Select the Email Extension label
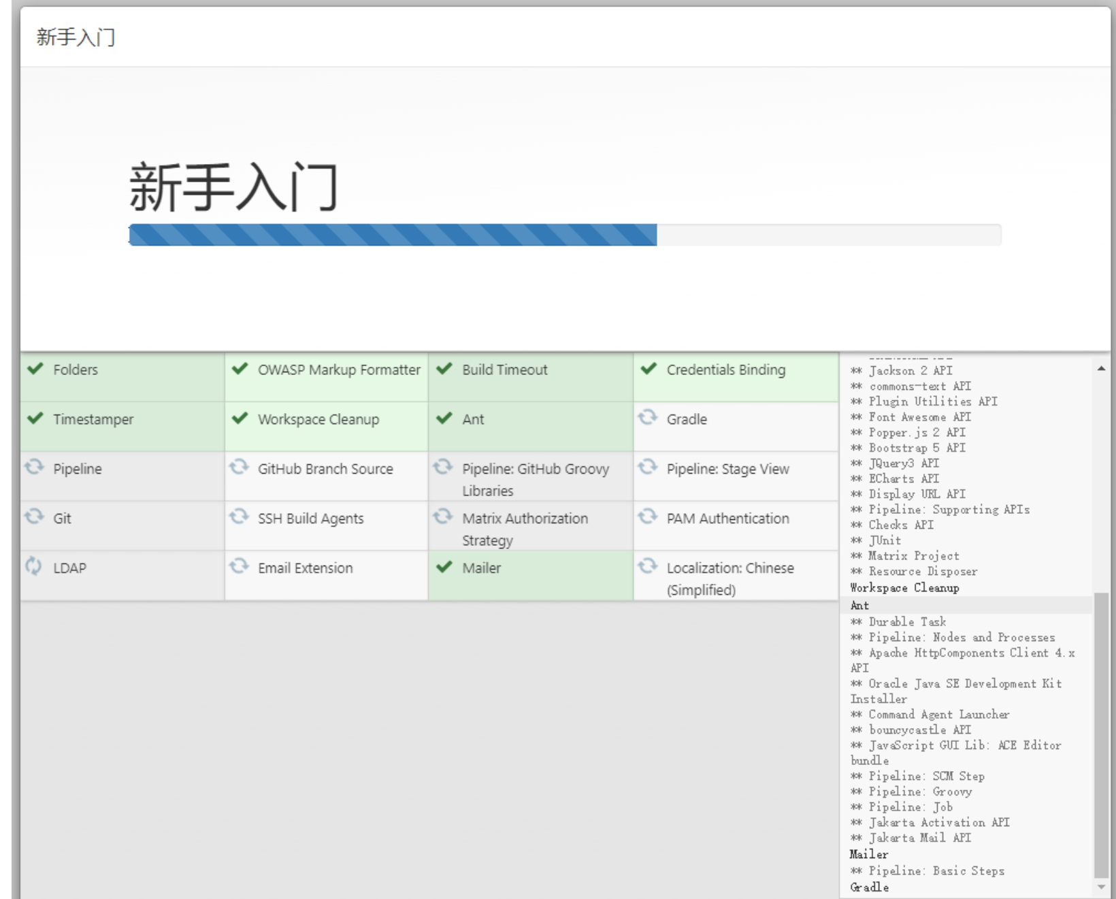This screenshot has height=899, width=1116. tap(305, 568)
